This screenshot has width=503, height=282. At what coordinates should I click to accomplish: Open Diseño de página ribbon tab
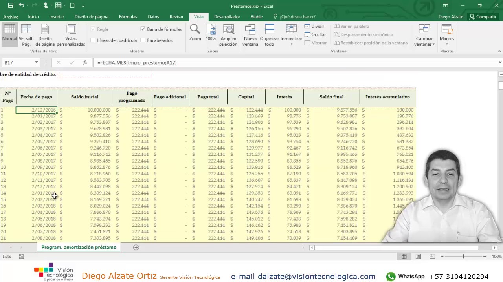(92, 17)
